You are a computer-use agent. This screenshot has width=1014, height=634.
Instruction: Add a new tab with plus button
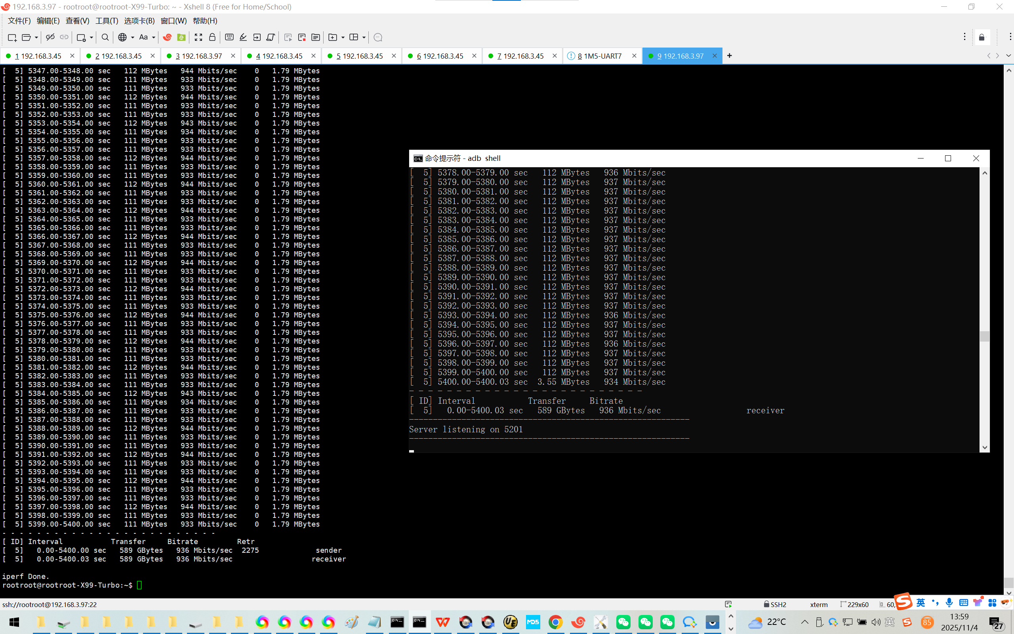tap(730, 56)
